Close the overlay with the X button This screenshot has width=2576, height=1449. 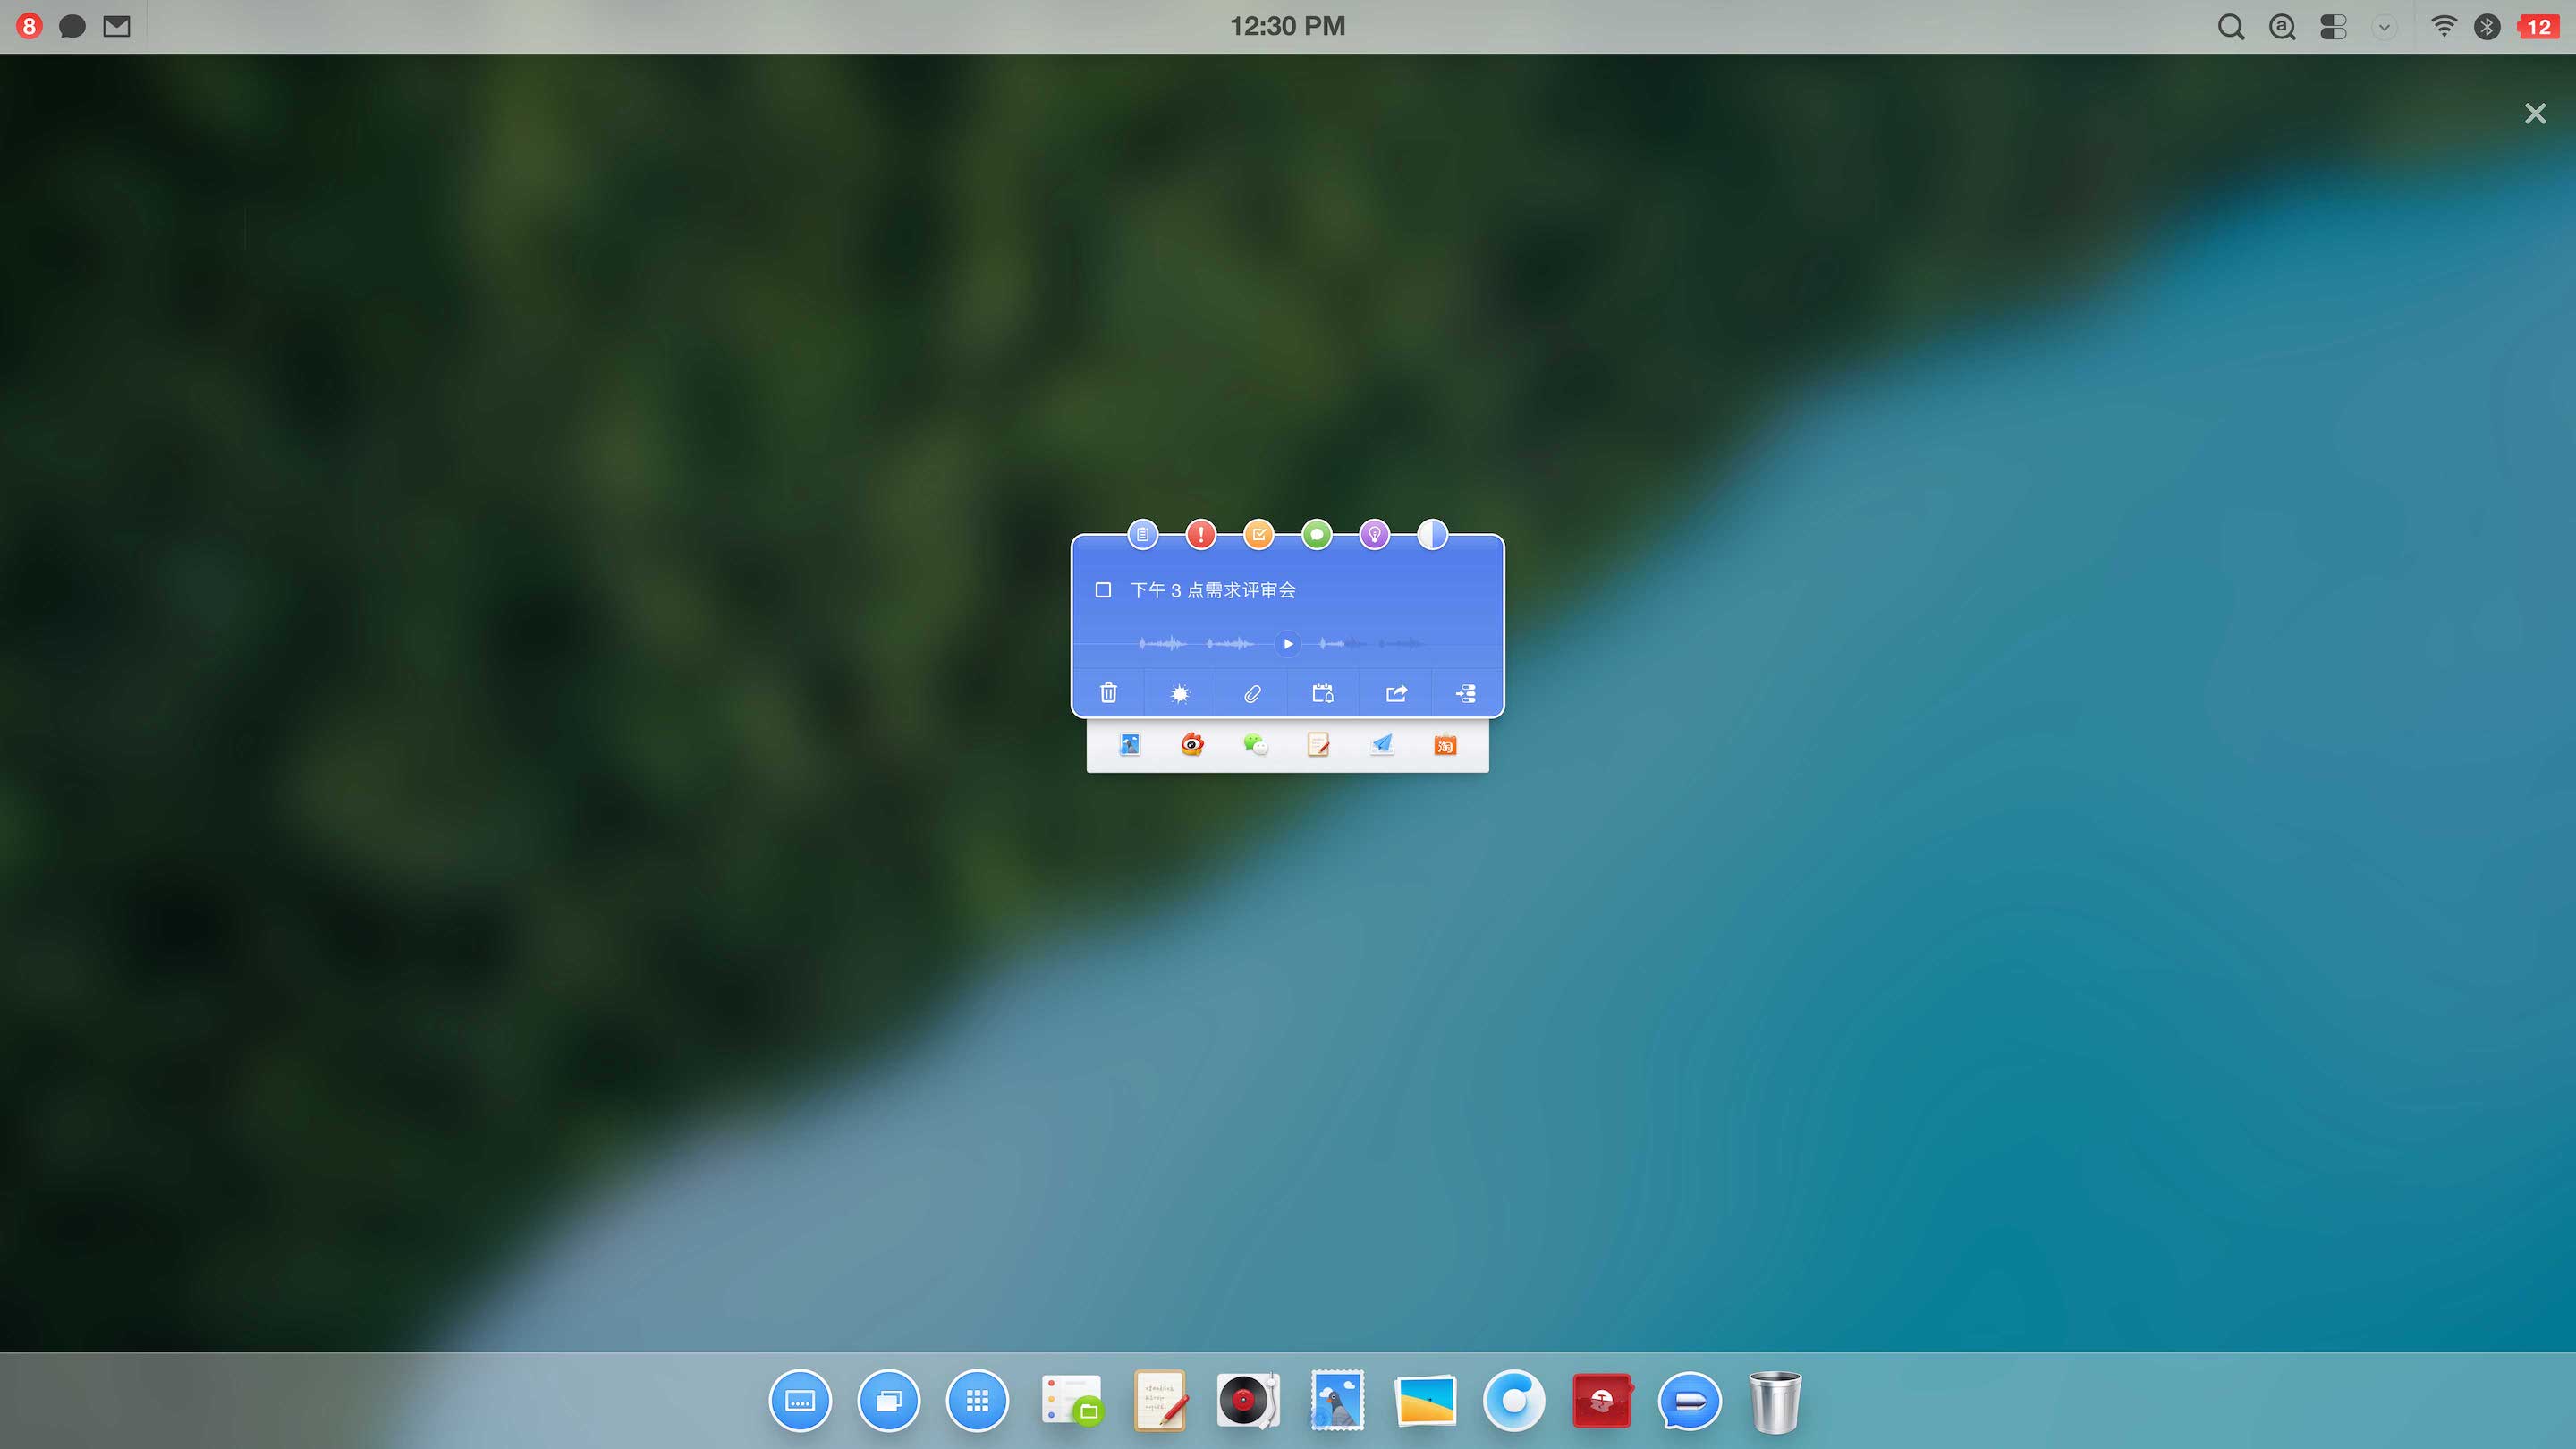[x=2534, y=113]
